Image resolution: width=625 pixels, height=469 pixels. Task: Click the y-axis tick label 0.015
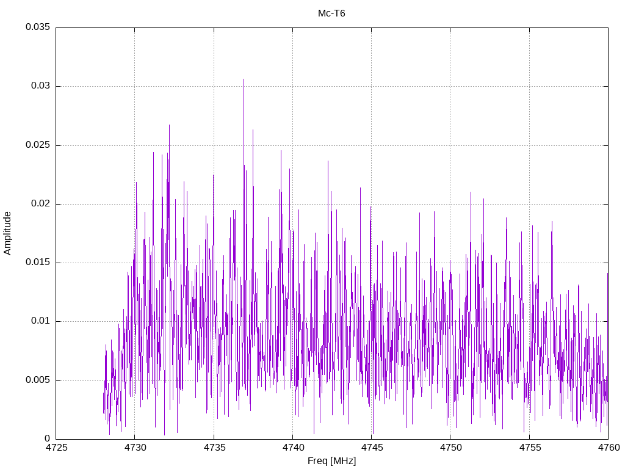click(38, 262)
